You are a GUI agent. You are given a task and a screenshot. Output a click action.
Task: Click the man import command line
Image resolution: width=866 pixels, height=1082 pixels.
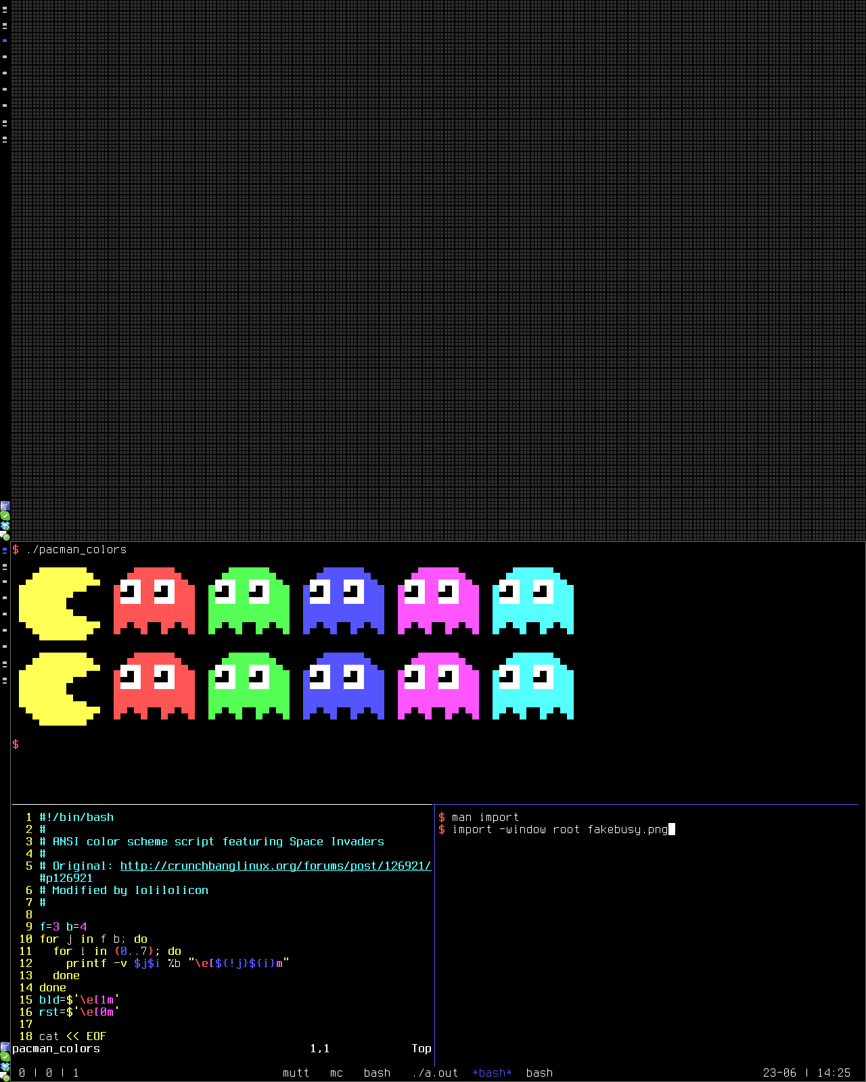[x=485, y=817]
